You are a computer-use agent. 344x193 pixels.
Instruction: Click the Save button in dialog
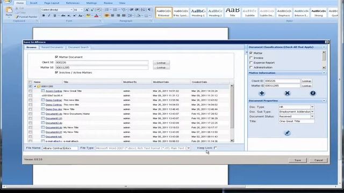[x=298, y=160]
